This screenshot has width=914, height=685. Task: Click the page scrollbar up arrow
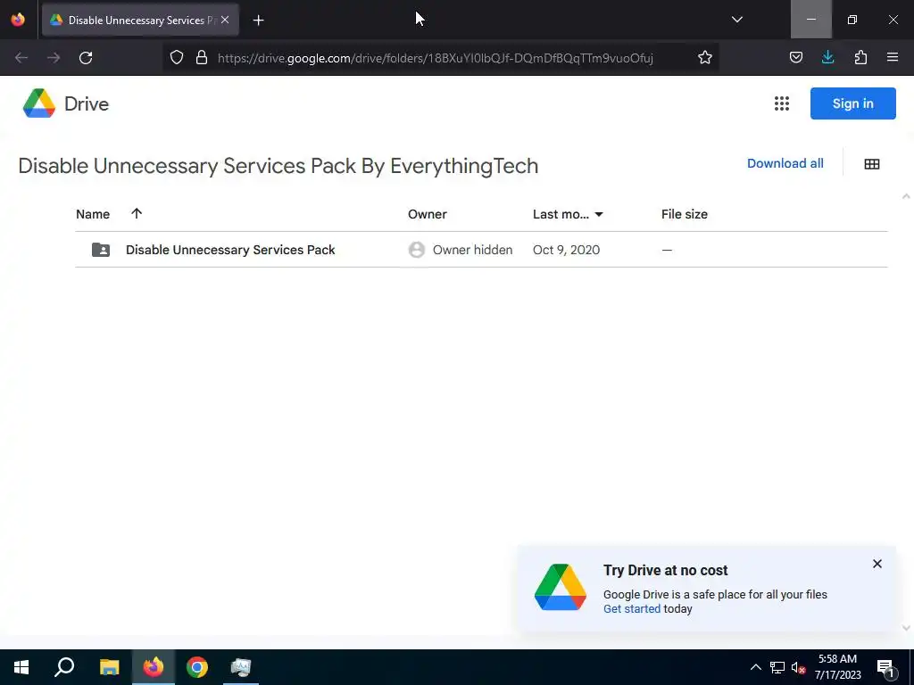(x=906, y=196)
